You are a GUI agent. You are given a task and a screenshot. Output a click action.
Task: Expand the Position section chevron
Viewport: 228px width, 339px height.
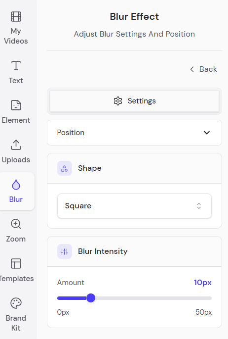pos(207,133)
